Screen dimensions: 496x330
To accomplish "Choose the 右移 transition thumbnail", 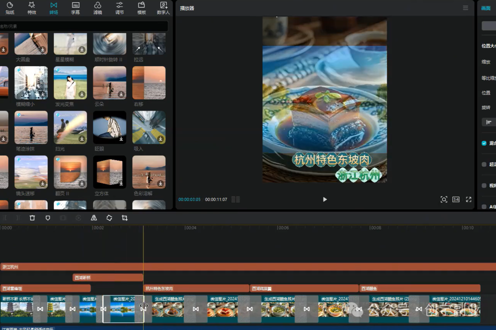I will pyautogui.click(x=149, y=83).
